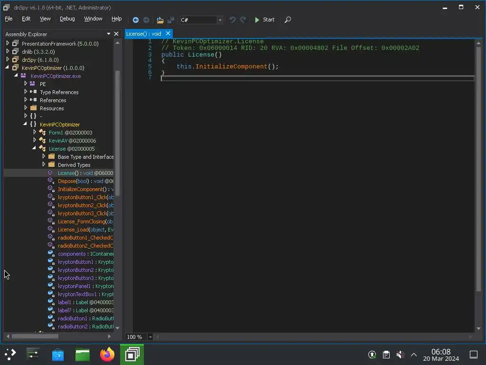Close the License() : void tab
The image size is (486, 365).
click(168, 33)
